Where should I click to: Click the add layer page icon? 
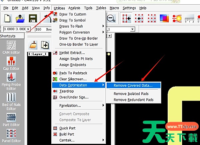tap(45, 45)
